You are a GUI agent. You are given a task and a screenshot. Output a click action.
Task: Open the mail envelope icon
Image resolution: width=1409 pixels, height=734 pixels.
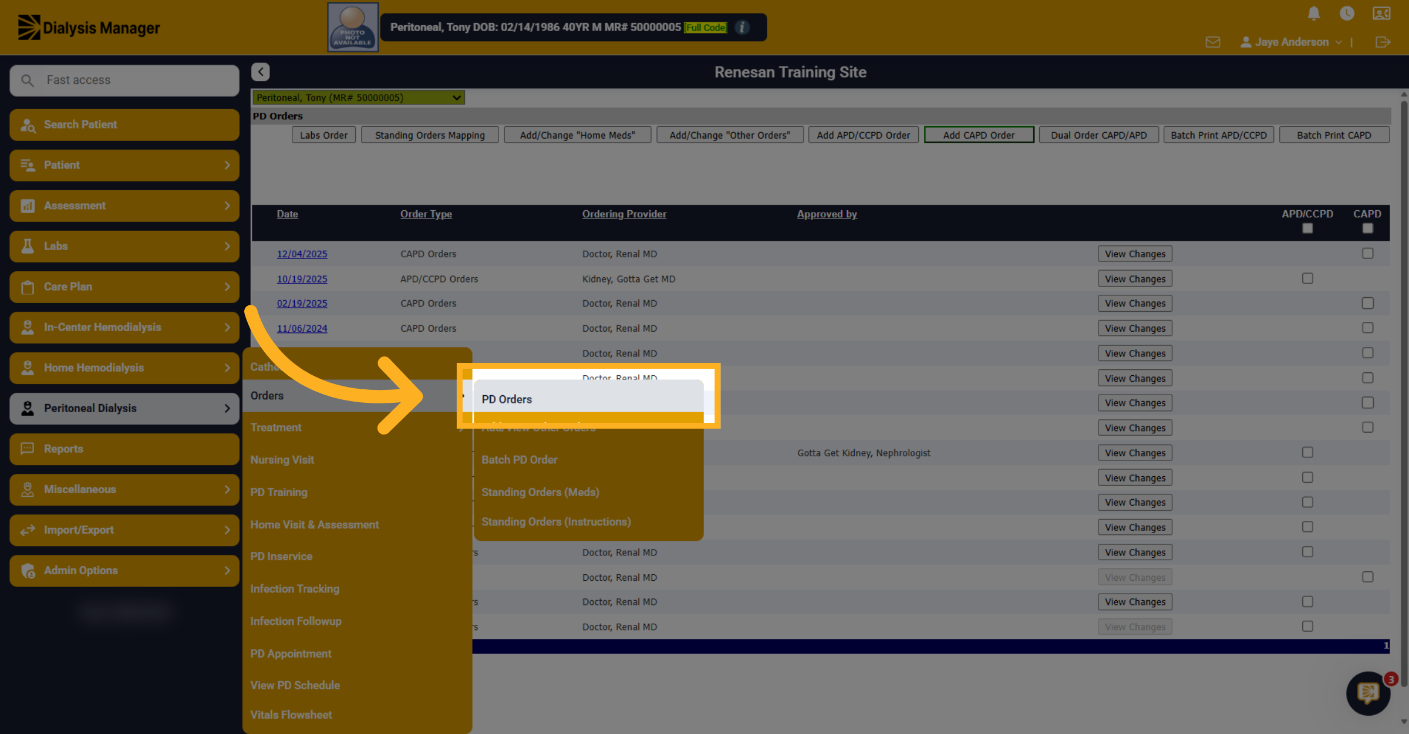(1213, 42)
